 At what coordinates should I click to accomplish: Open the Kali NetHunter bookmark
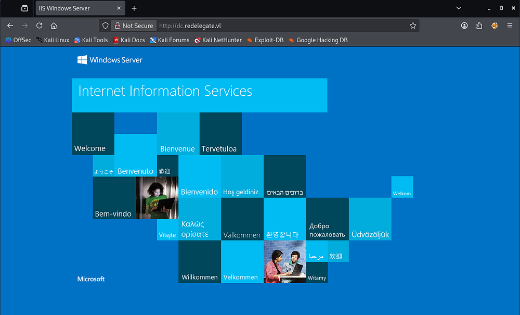tap(218, 40)
